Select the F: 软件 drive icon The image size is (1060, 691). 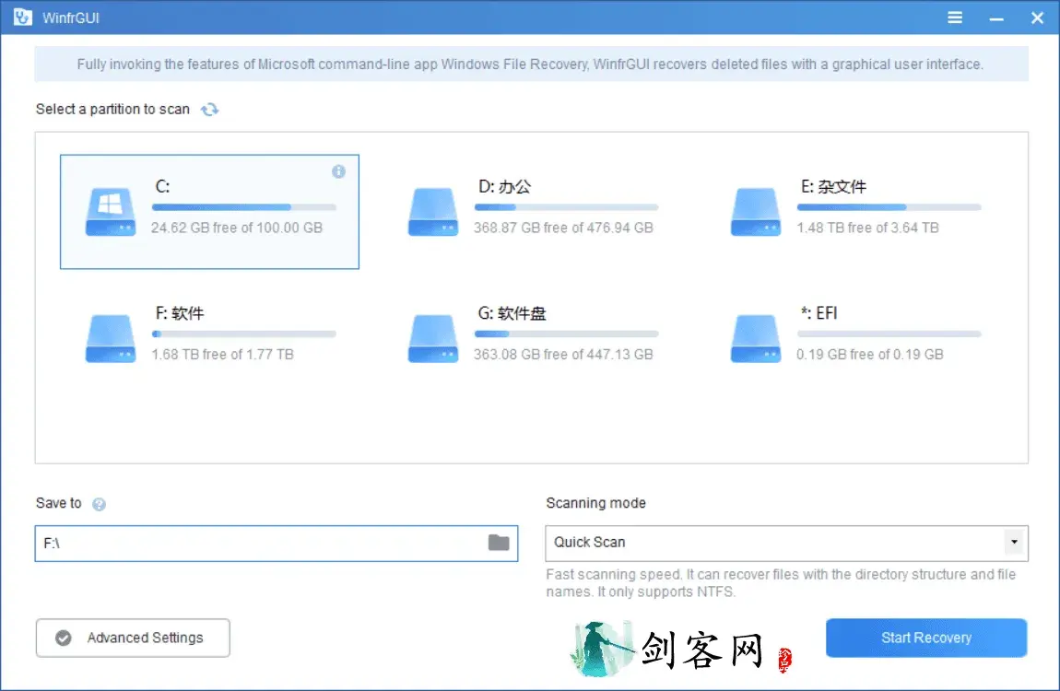pyautogui.click(x=111, y=338)
